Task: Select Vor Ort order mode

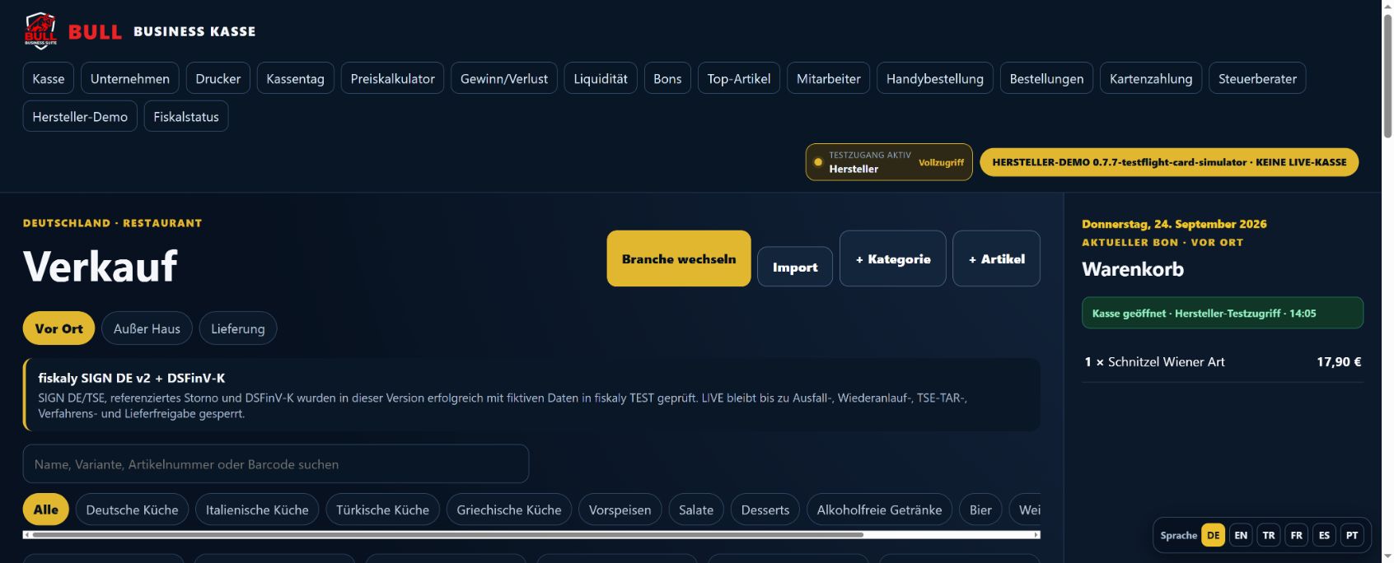Action: point(58,328)
